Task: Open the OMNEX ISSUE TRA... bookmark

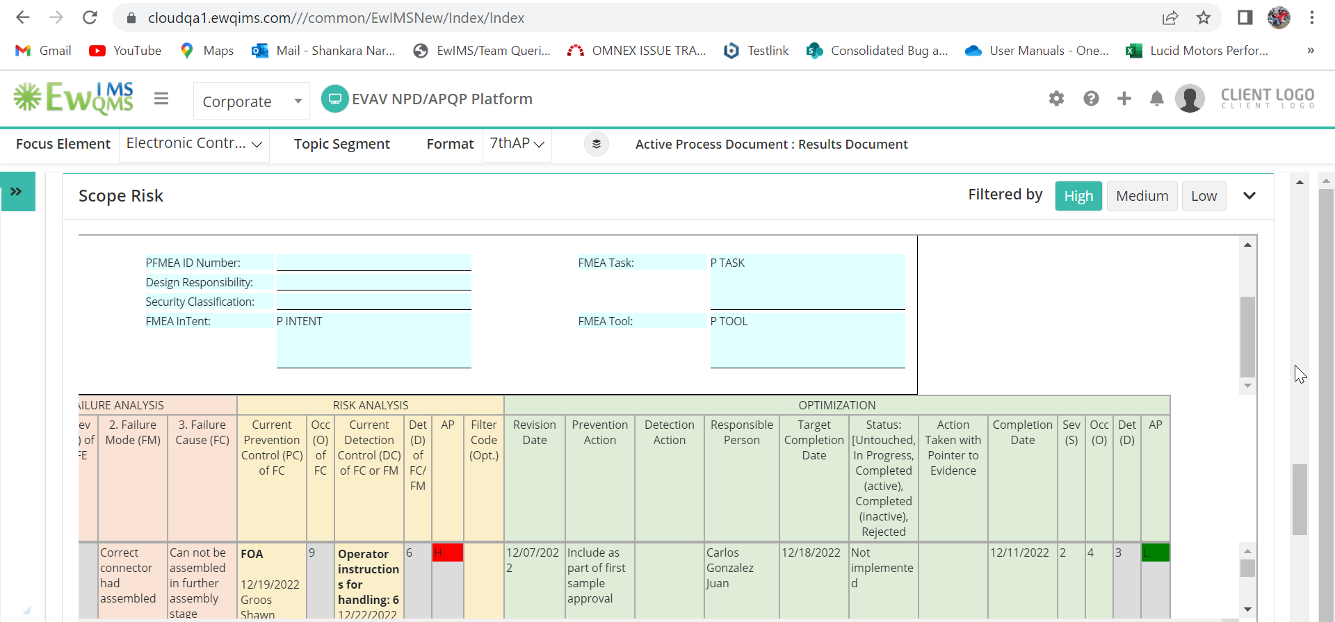Action: coord(636,51)
